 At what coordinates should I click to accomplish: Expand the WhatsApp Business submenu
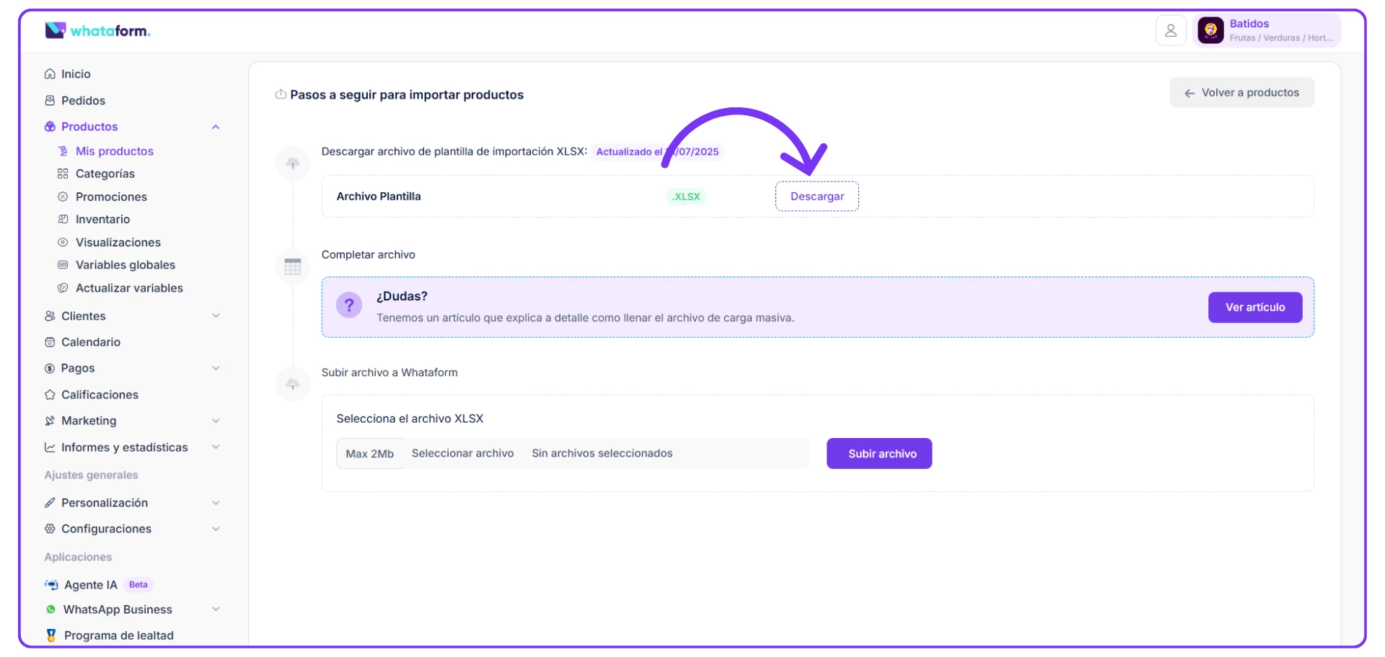[215, 609]
